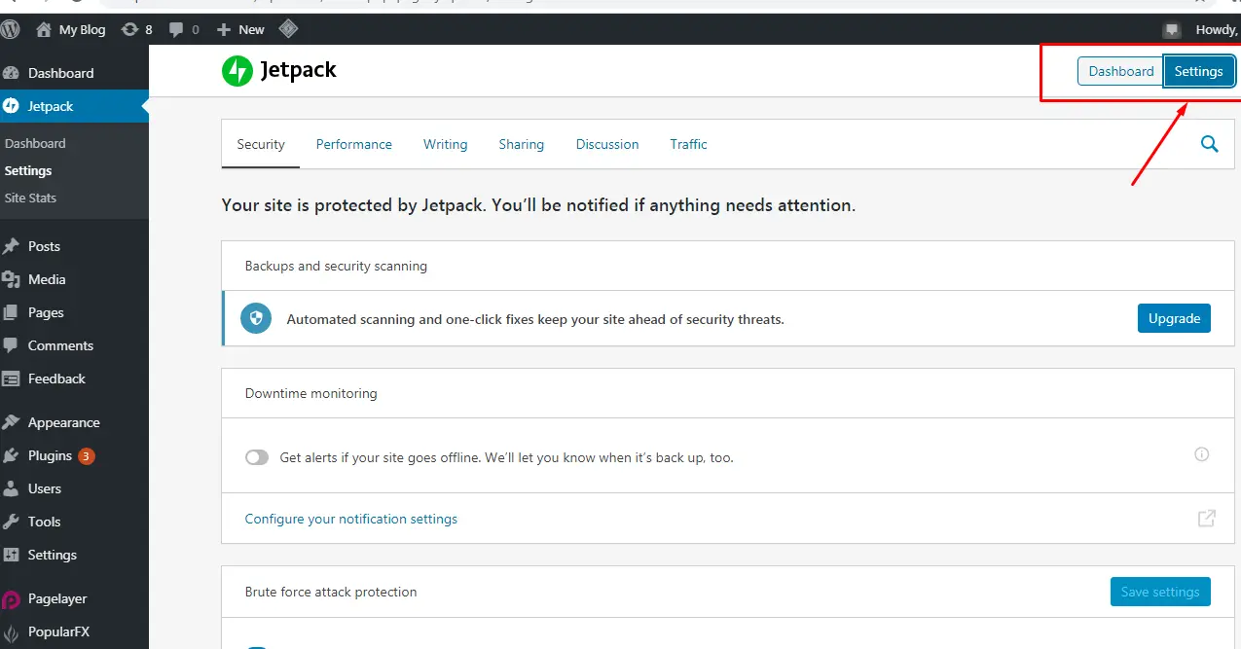Viewport: 1241px width, 649px height.
Task: Open the Jetpack settings search icon
Action: click(x=1210, y=144)
